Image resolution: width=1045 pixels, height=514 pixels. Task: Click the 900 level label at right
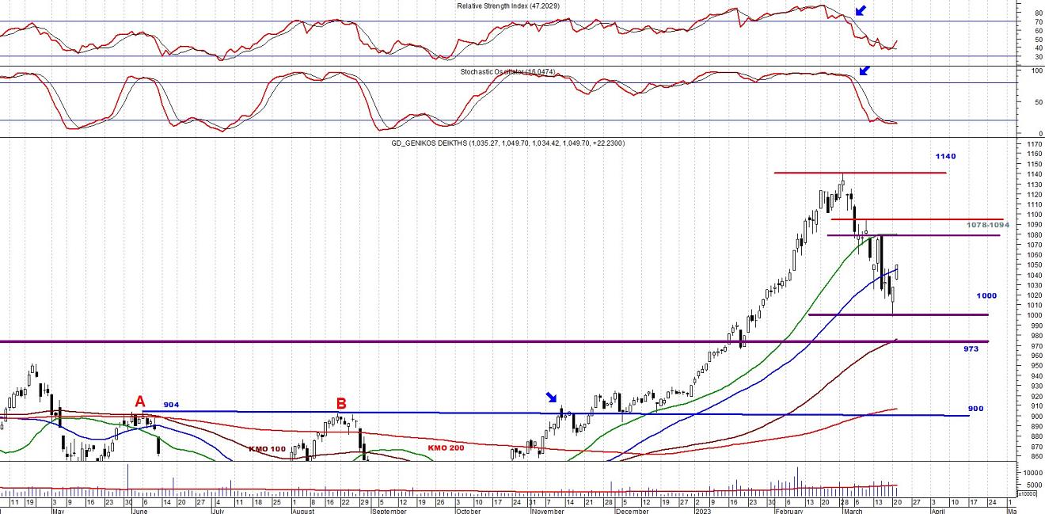pyautogui.click(x=975, y=409)
